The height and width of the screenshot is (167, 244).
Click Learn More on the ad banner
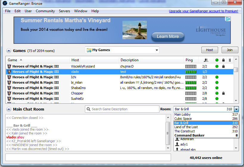(x=168, y=36)
